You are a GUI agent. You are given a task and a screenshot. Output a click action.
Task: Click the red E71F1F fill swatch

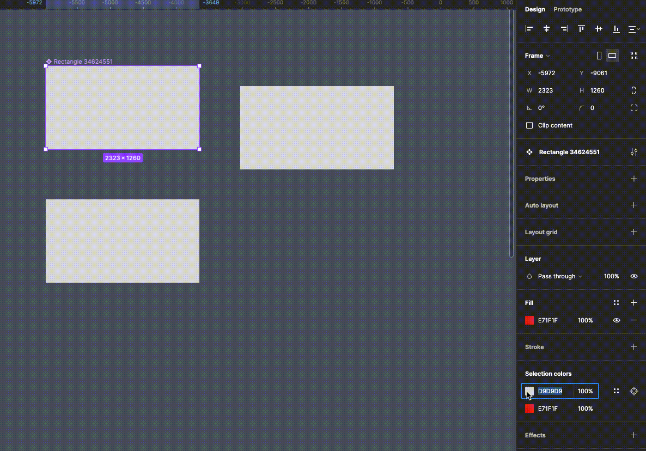[529, 320]
